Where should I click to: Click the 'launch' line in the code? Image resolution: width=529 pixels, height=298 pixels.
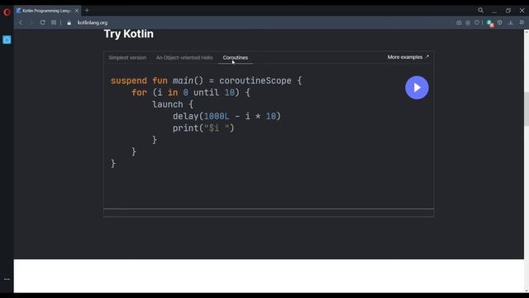tap(173, 104)
